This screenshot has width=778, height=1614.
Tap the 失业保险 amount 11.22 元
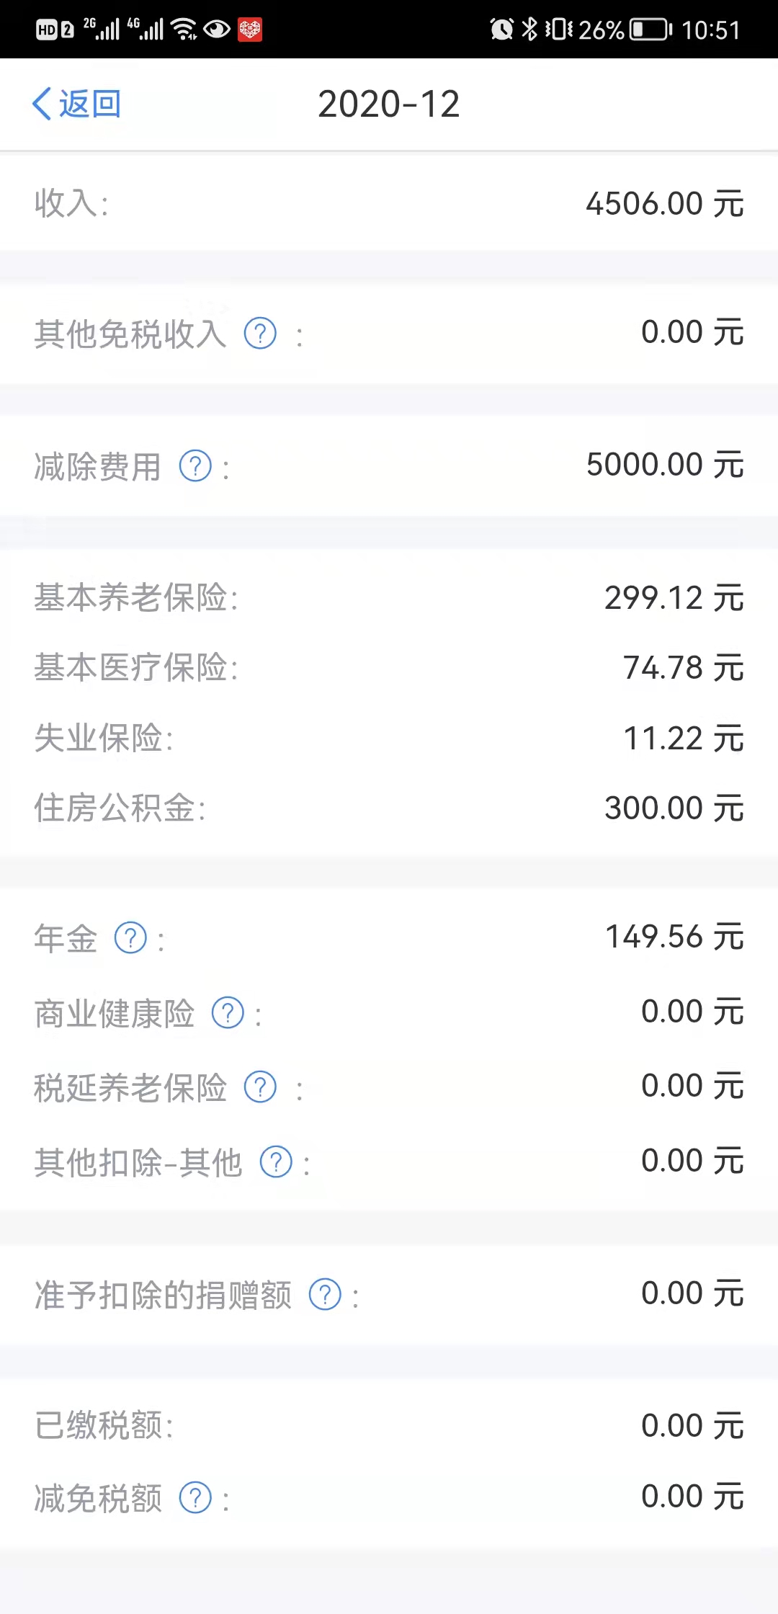[x=683, y=739]
